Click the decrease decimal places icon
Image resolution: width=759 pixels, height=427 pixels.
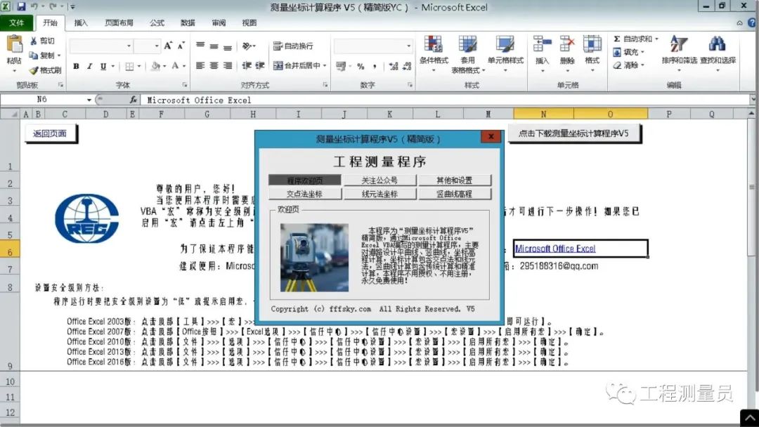click(407, 66)
